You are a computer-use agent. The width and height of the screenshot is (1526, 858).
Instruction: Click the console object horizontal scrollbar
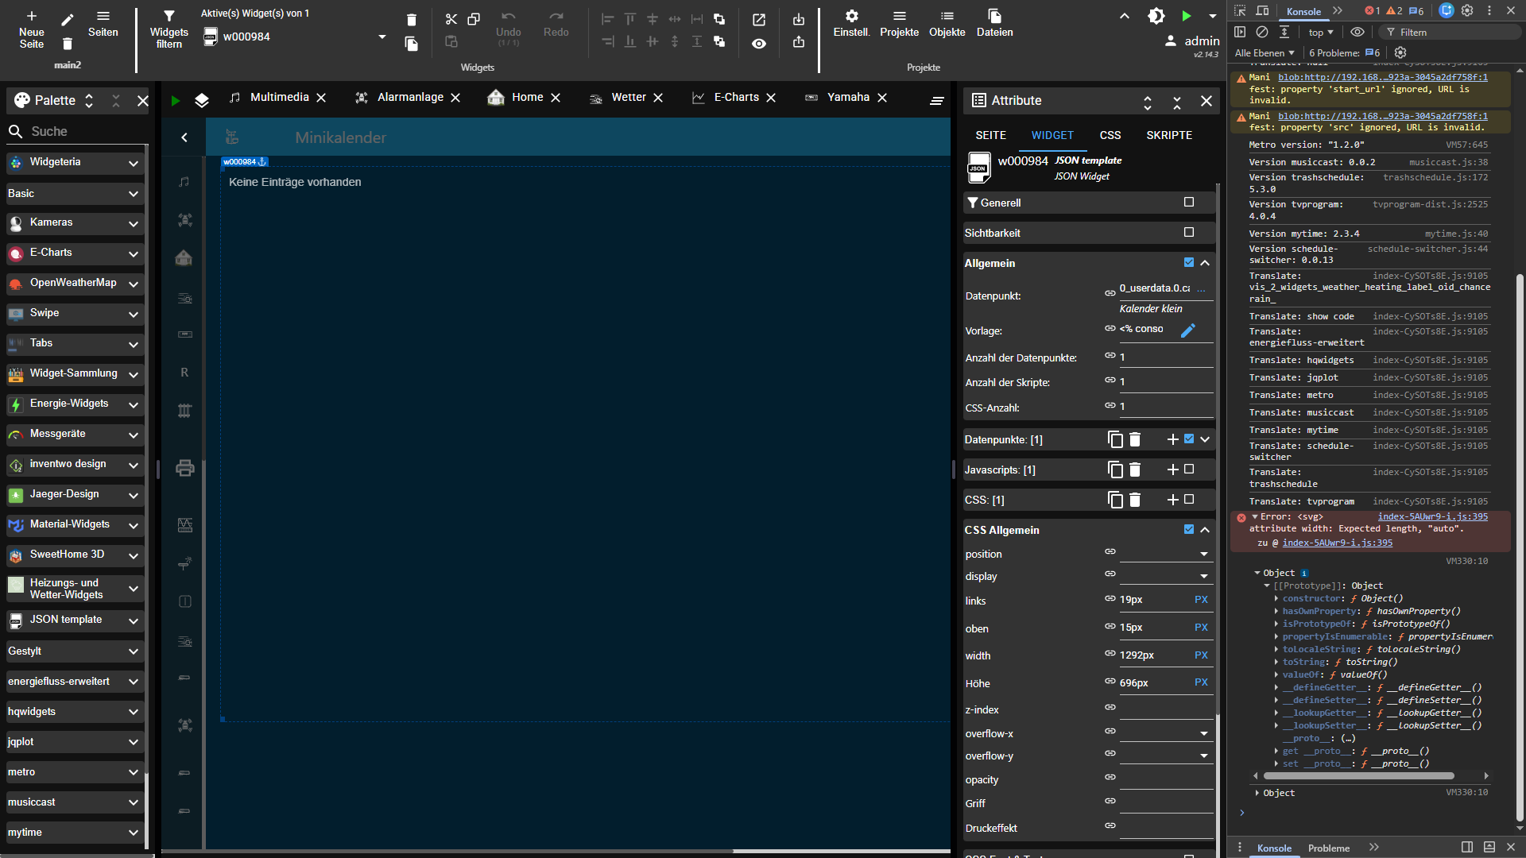point(1358,776)
